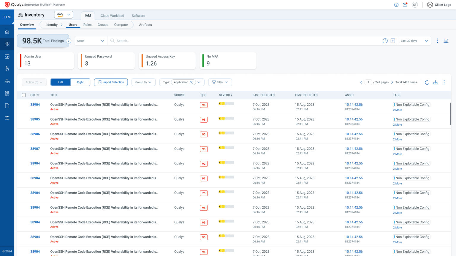
Task: Expand the Group By dropdown
Action: coord(143,82)
